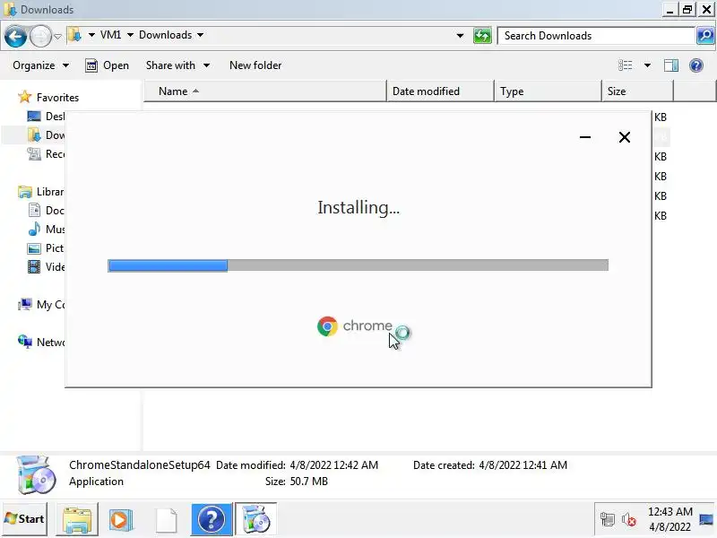Click the Size 50.7 MB value
Image resolution: width=717 pixels, height=538 pixels.
(308, 482)
